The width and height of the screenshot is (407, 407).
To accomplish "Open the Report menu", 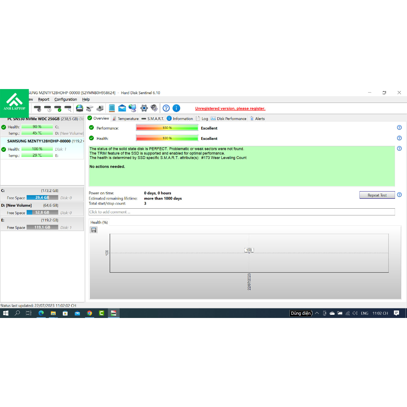I will click(x=44, y=99).
